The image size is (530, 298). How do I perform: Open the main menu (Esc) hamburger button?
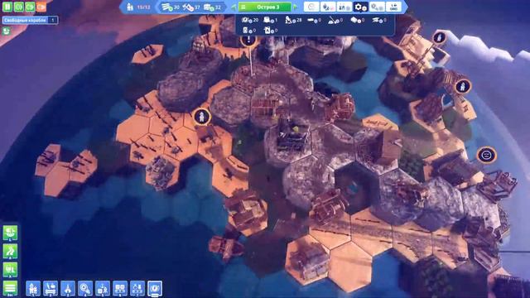point(10,289)
